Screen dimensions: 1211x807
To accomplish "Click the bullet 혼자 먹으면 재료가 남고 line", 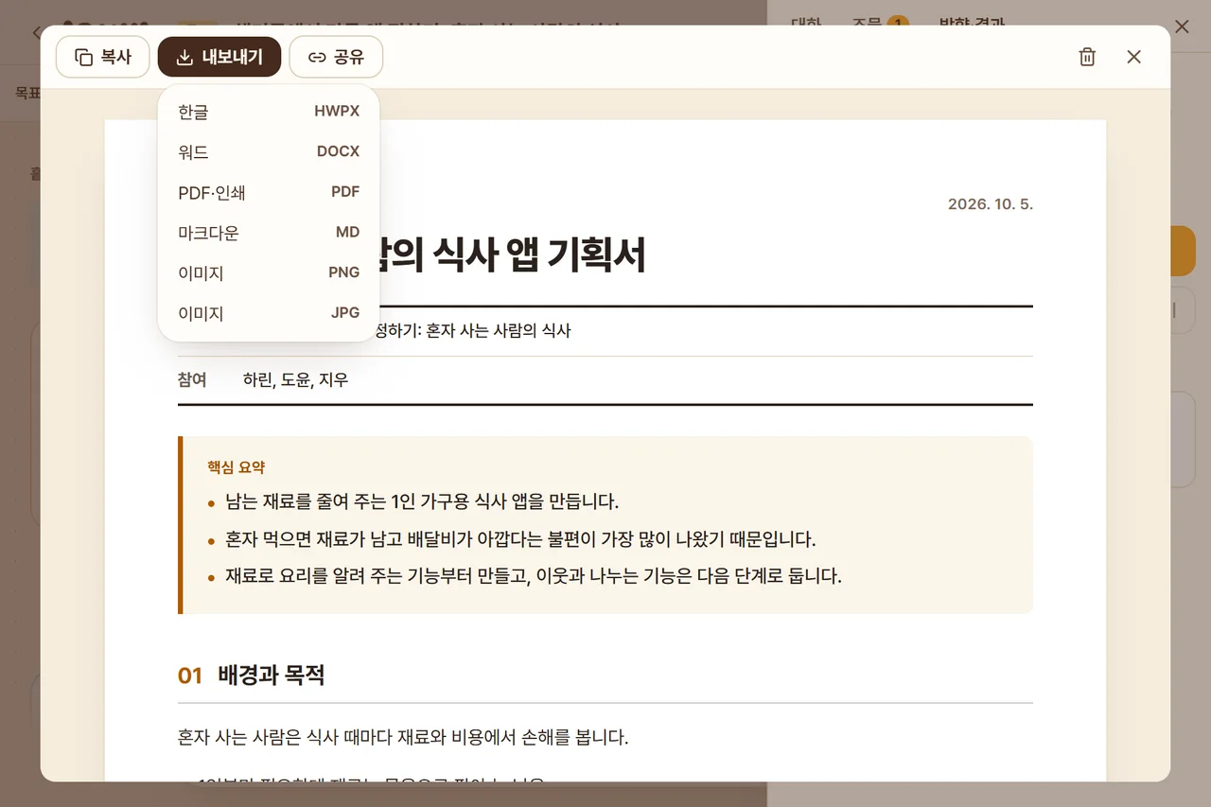I will tap(520, 539).
